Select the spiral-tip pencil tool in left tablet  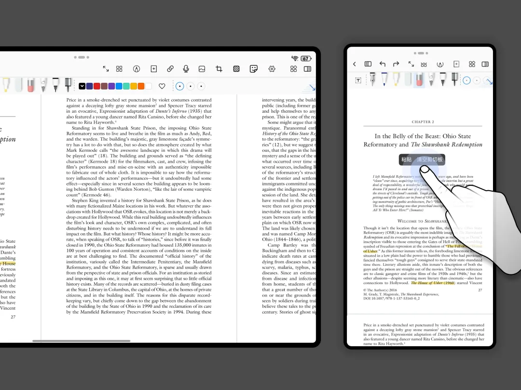point(43,85)
